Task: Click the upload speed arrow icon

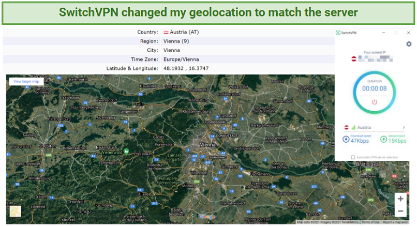Action: (383, 139)
